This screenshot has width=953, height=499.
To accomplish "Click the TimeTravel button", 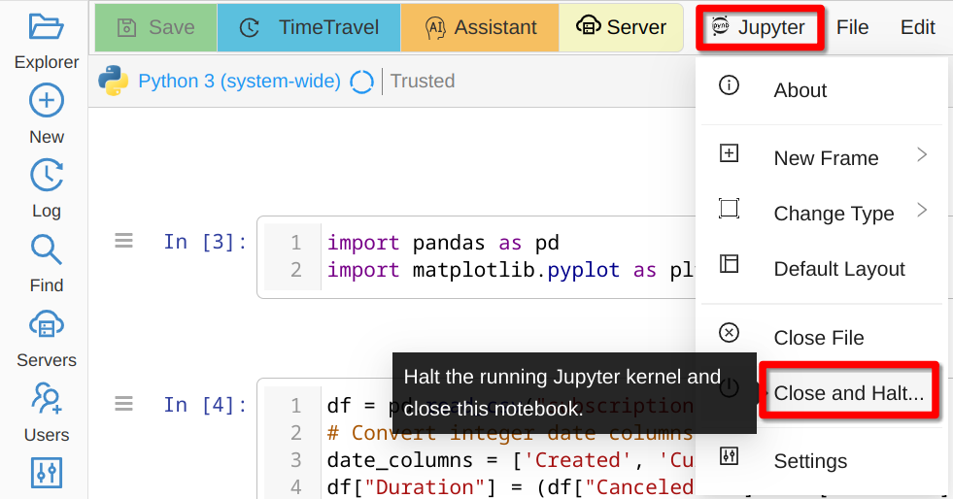I will click(x=309, y=27).
